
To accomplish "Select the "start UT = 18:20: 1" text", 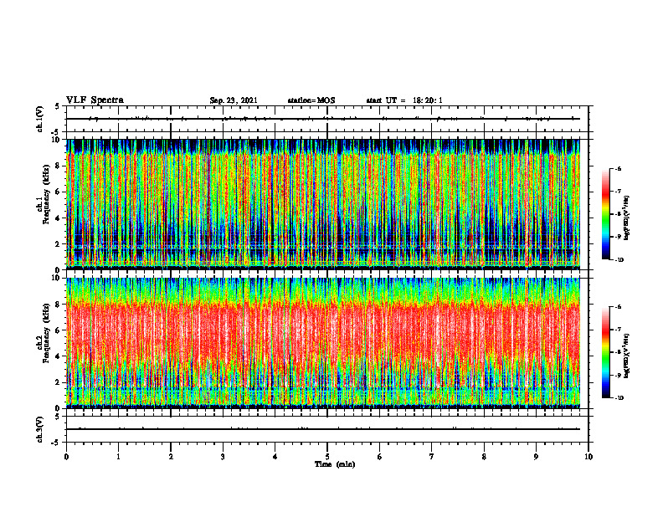I will [x=404, y=100].
